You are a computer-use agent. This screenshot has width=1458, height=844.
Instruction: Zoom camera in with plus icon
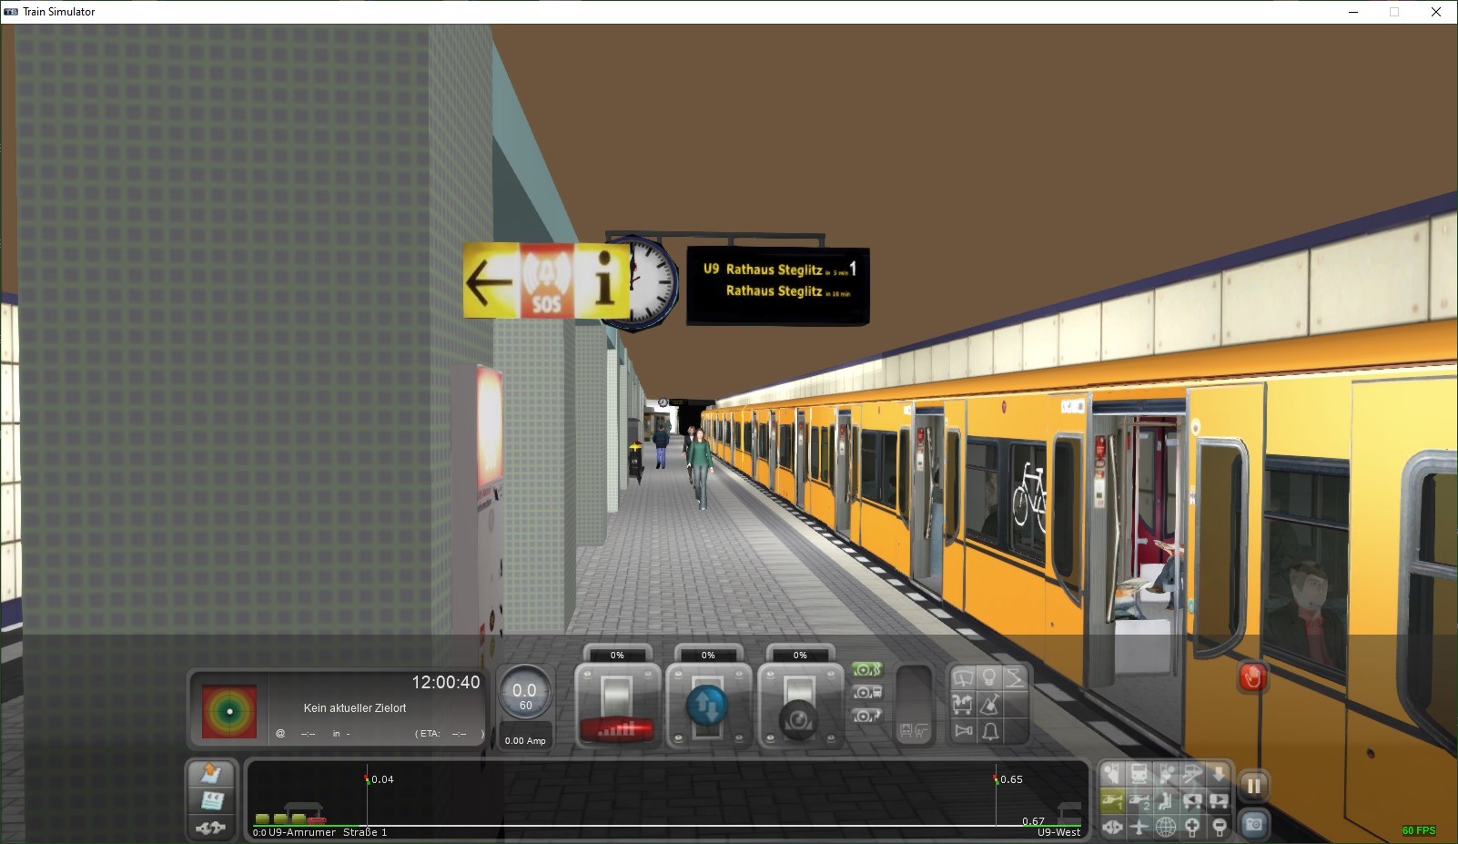point(1191,827)
